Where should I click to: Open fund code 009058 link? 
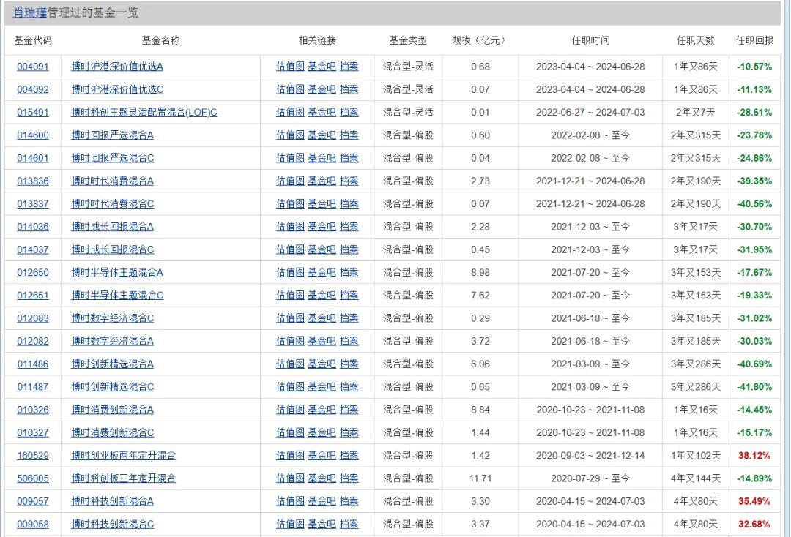click(33, 525)
